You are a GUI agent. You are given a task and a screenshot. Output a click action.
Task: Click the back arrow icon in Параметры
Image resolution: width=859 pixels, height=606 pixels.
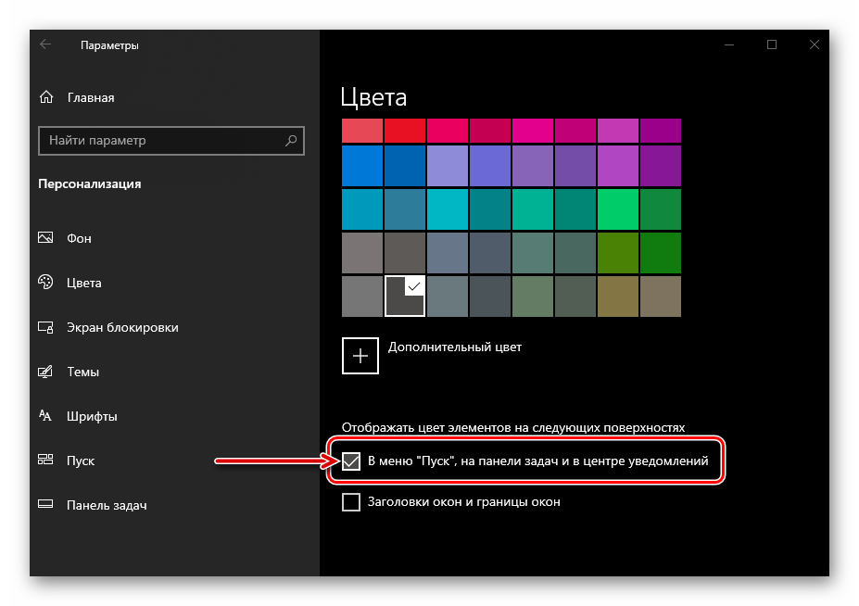[x=45, y=44]
